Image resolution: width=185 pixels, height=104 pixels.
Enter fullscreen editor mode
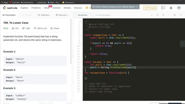[x=180, y=15]
